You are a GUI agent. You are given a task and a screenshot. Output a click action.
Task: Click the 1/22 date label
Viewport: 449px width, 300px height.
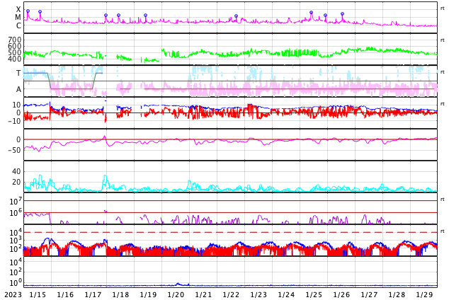(231, 294)
